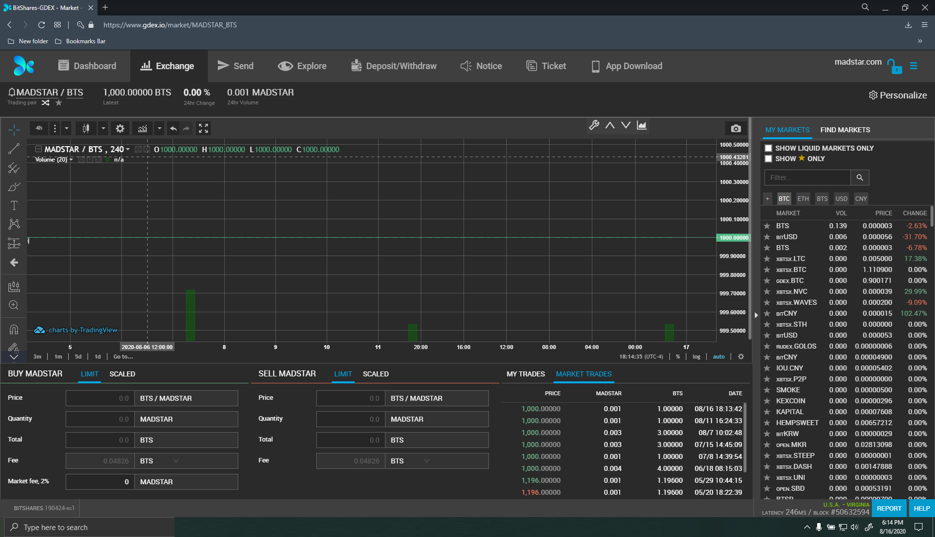Open indicator templates dropdown arrow
The image size is (935, 537).
point(160,128)
